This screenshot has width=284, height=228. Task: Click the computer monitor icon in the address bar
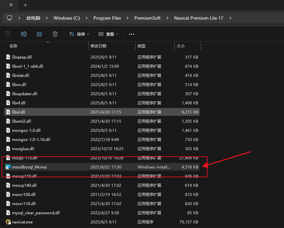pyautogui.click(x=9, y=18)
